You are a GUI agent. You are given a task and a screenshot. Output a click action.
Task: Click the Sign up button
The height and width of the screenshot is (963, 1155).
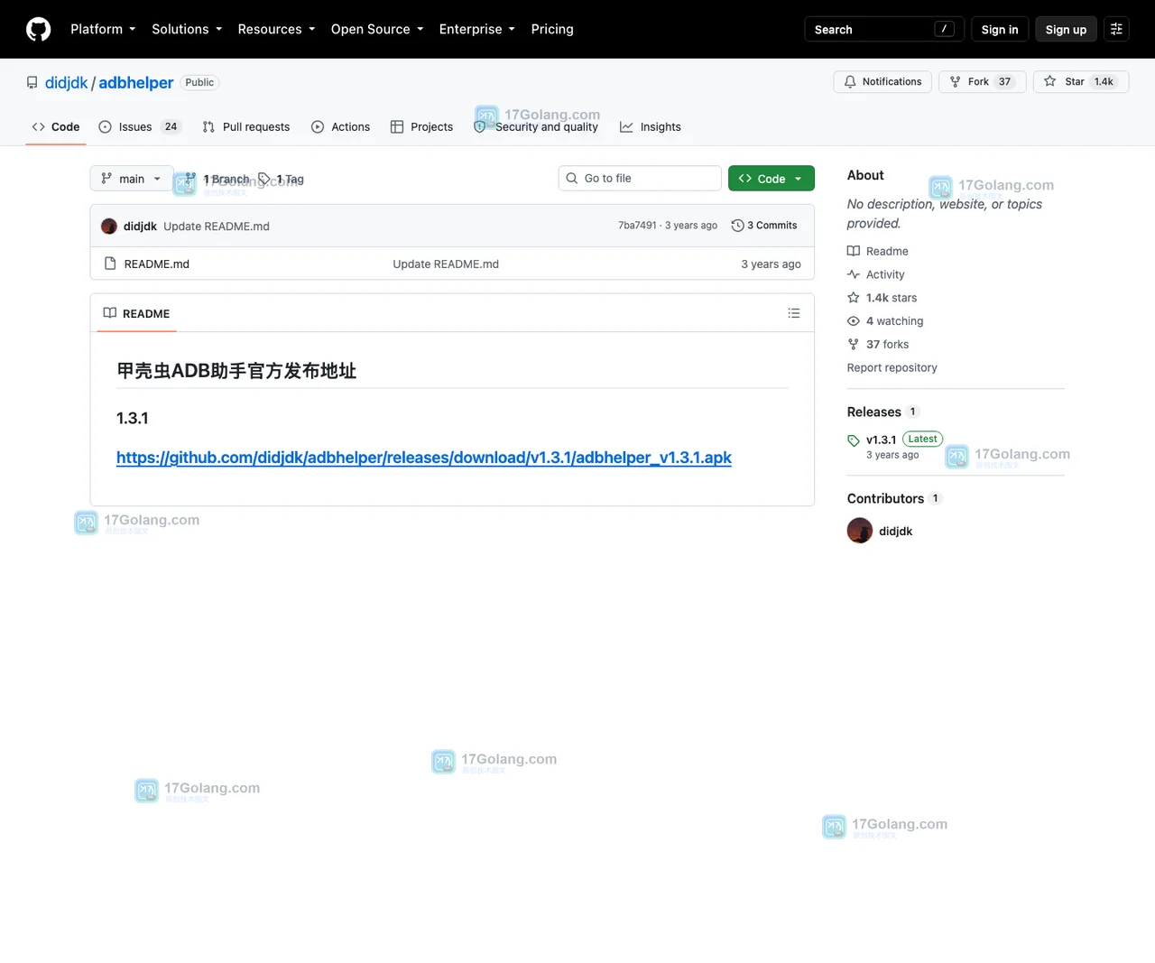pos(1066,29)
